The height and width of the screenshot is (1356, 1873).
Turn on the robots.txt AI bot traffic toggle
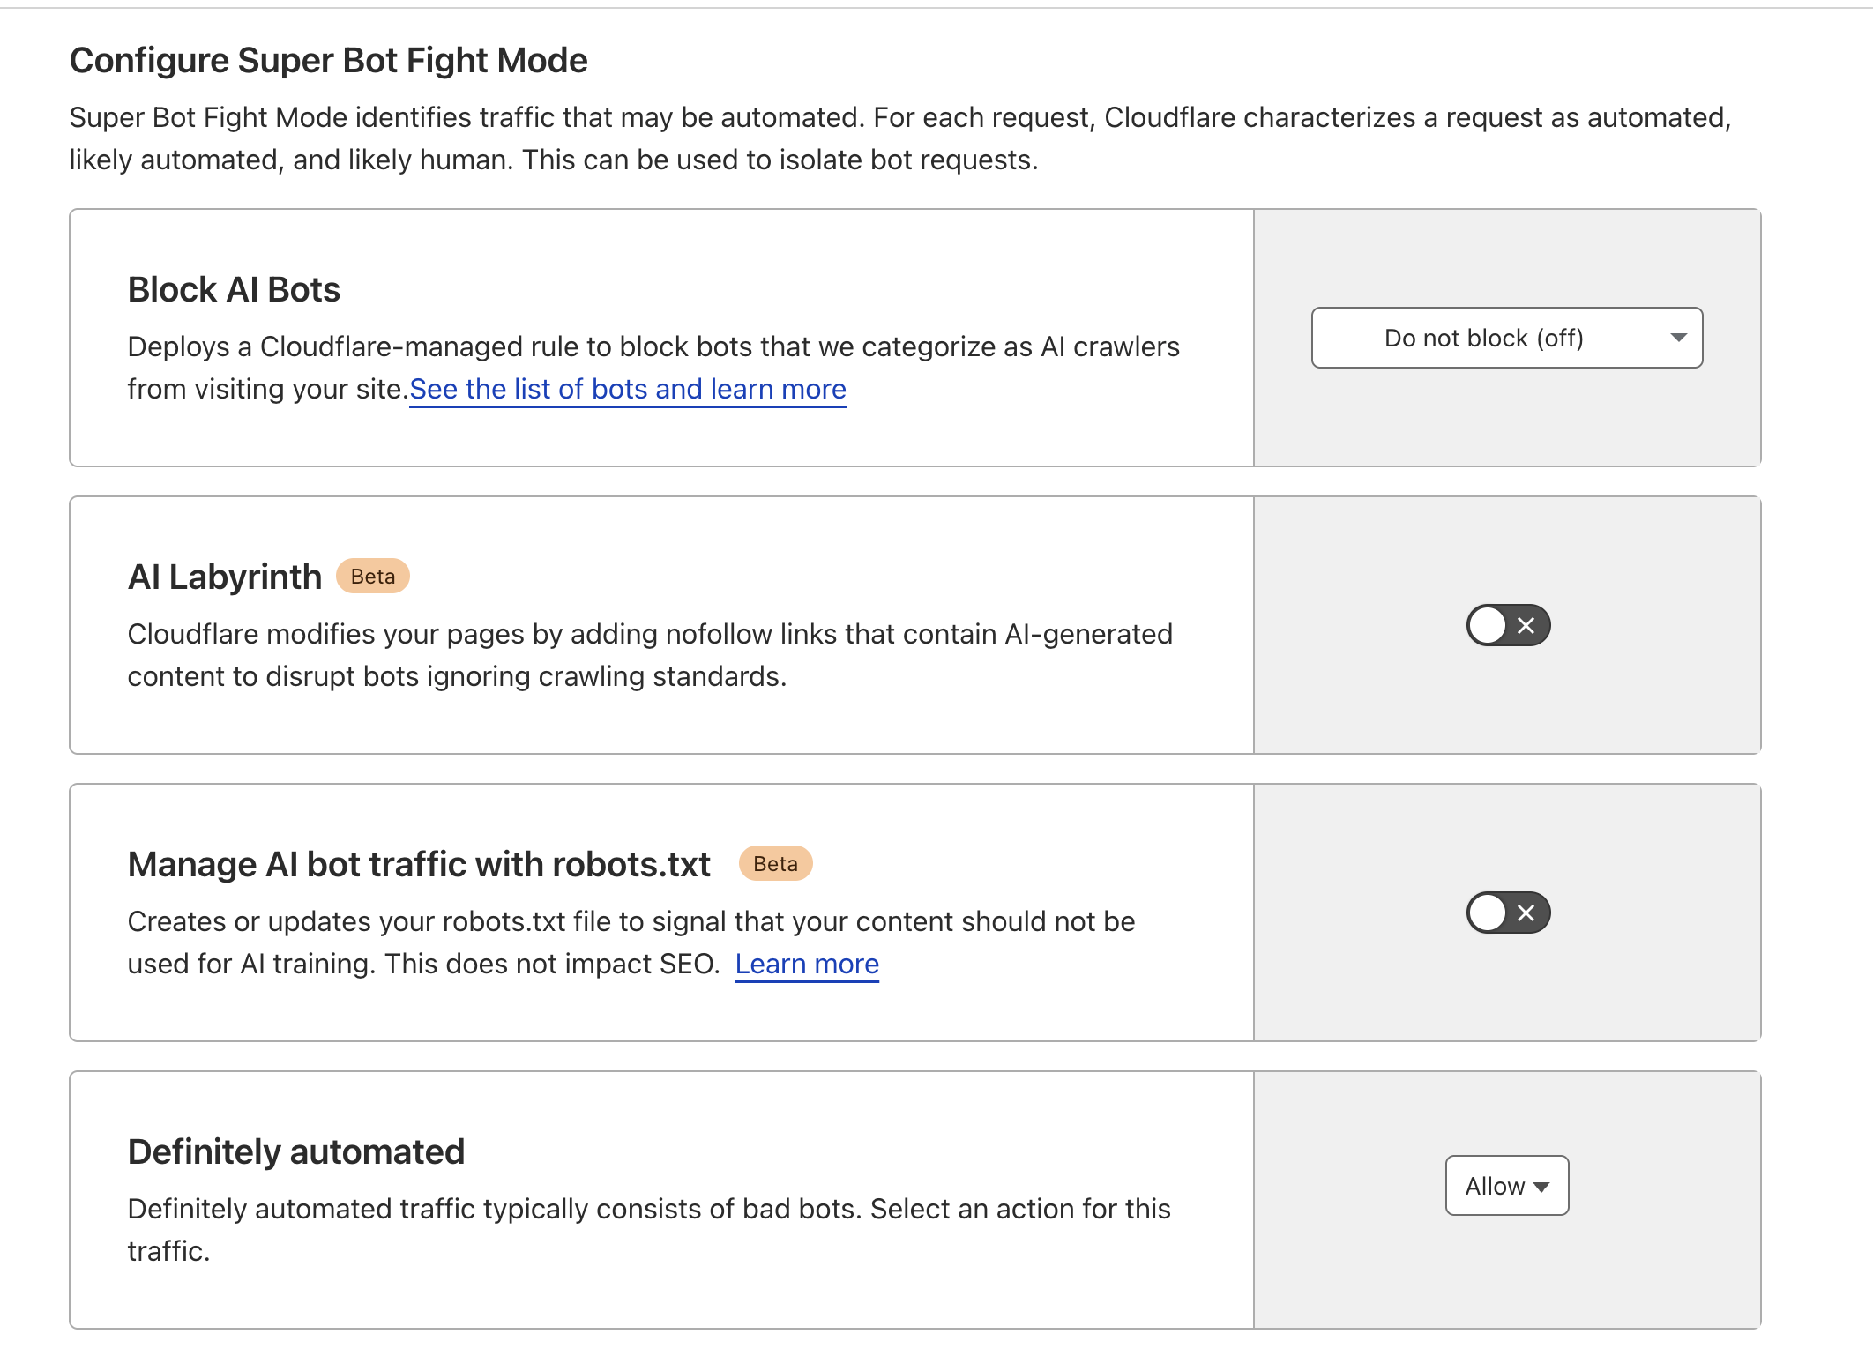(1507, 913)
